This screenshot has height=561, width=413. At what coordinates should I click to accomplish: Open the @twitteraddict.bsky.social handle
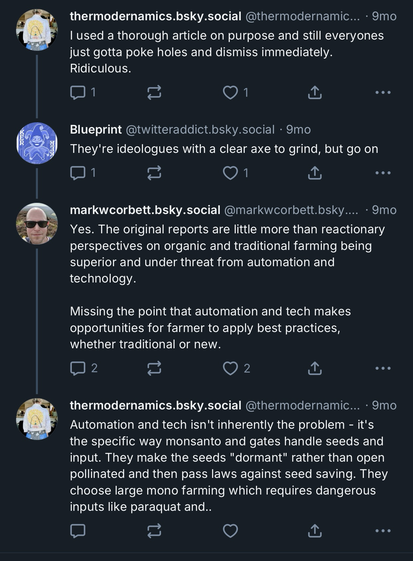(x=200, y=130)
